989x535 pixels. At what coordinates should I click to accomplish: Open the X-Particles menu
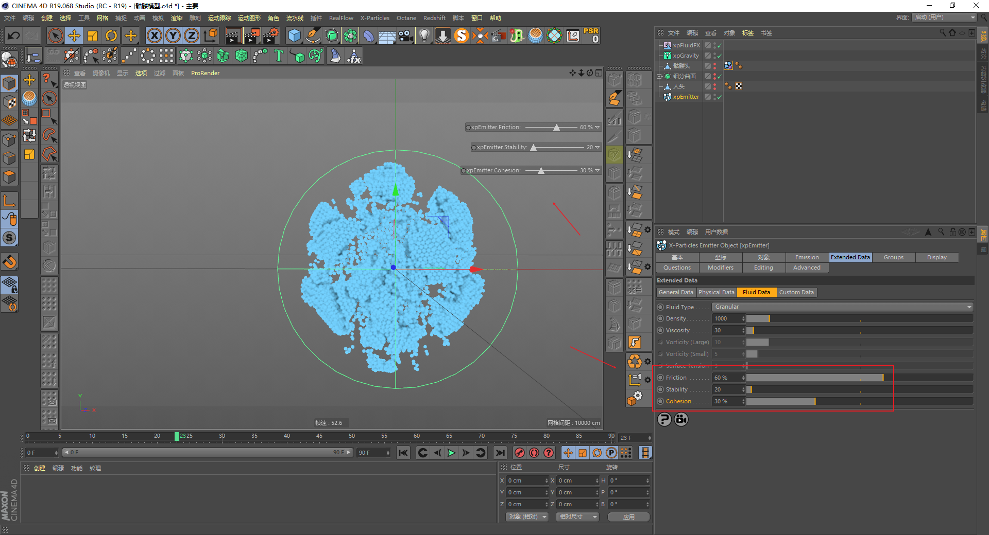pos(374,18)
